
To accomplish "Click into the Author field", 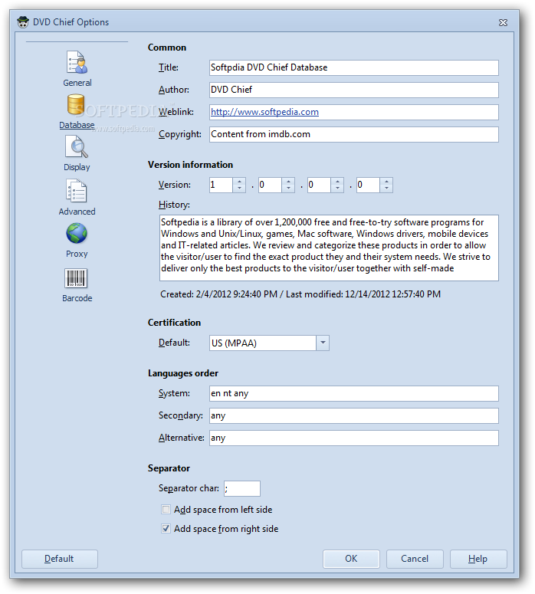I will pyautogui.click(x=354, y=90).
